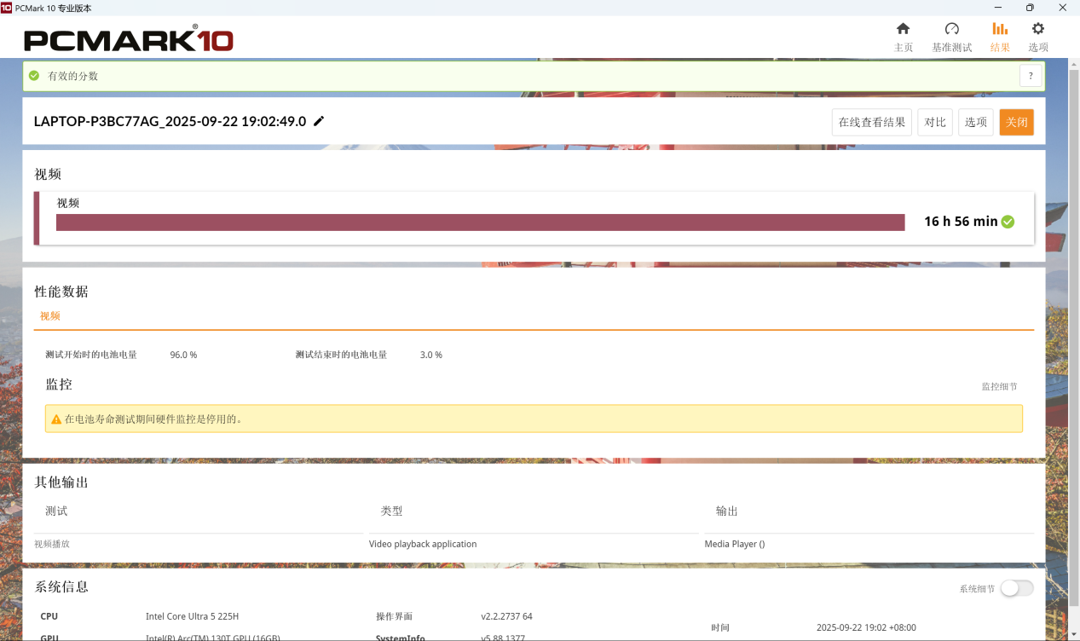Click the 对比 compare button

[935, 122]
